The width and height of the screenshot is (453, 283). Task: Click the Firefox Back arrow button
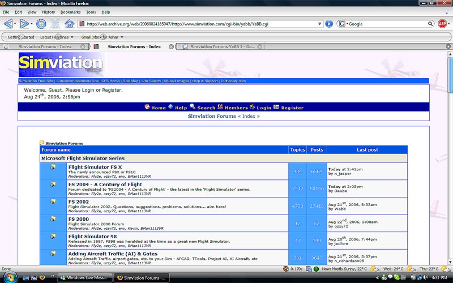tap(8, 24)
